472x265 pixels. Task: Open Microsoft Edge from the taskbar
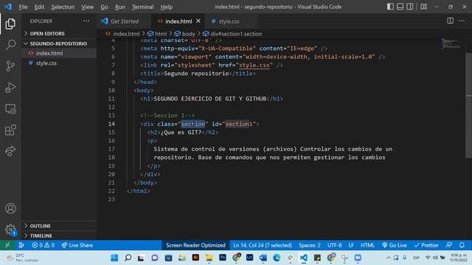coord(277,258)
